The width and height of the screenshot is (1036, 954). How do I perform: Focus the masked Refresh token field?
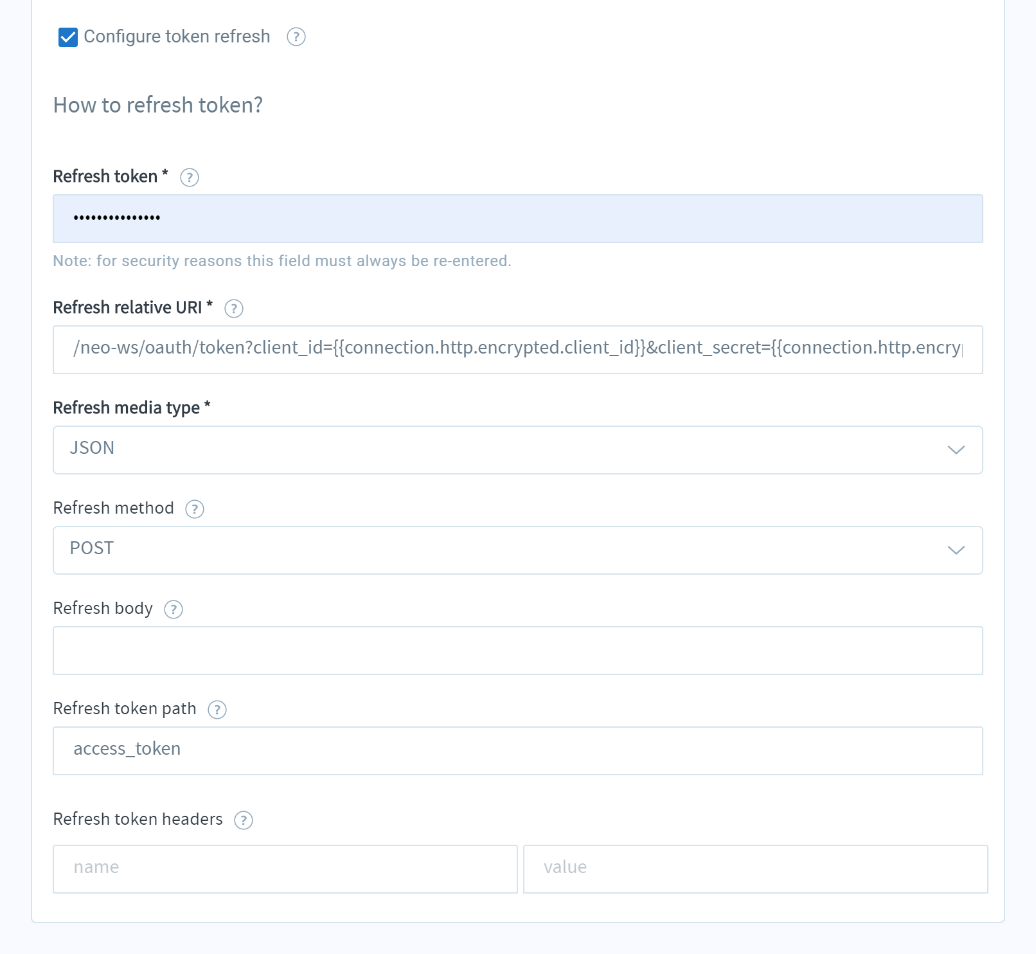(x=517, y=219)
